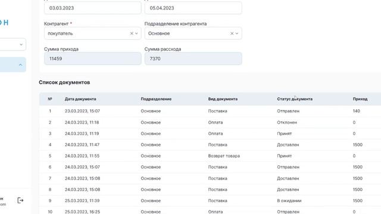
Task: Select row dated 24.03.2023, 11:19
Action: [210, 133]
